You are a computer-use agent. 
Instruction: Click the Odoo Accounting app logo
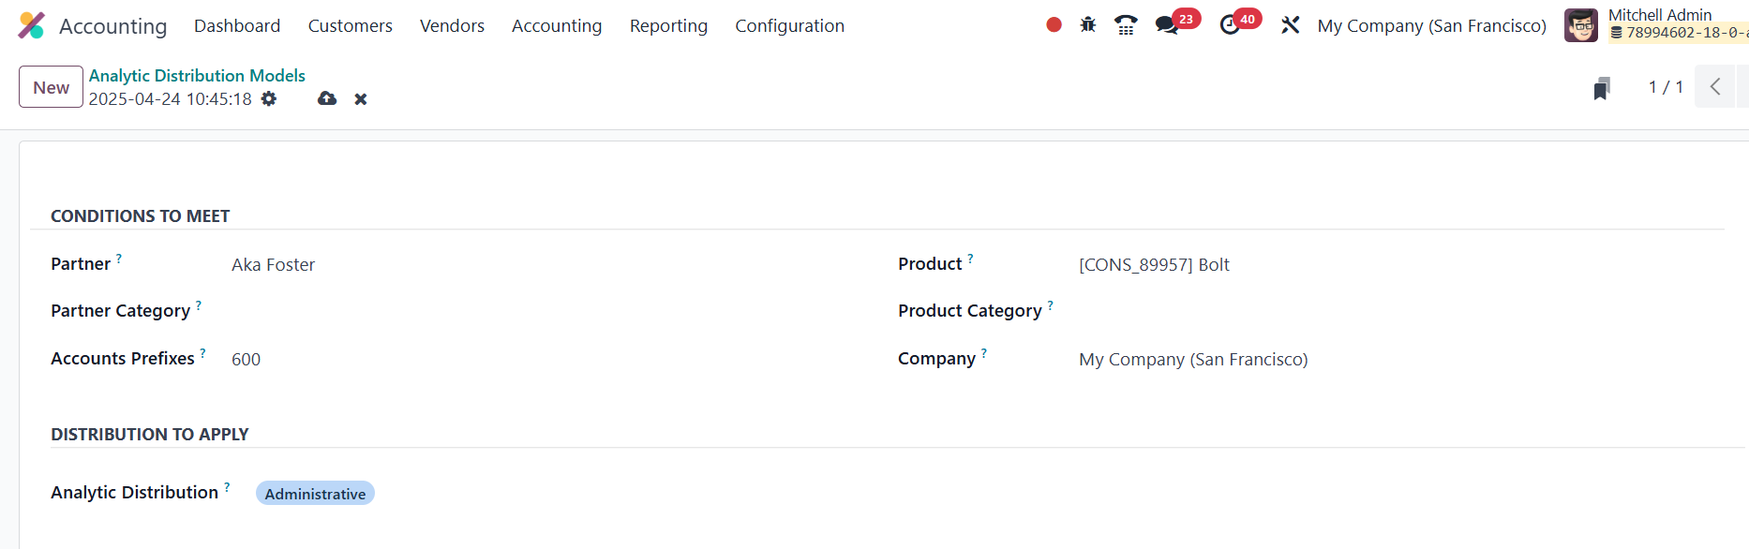(x=31, y=25)
